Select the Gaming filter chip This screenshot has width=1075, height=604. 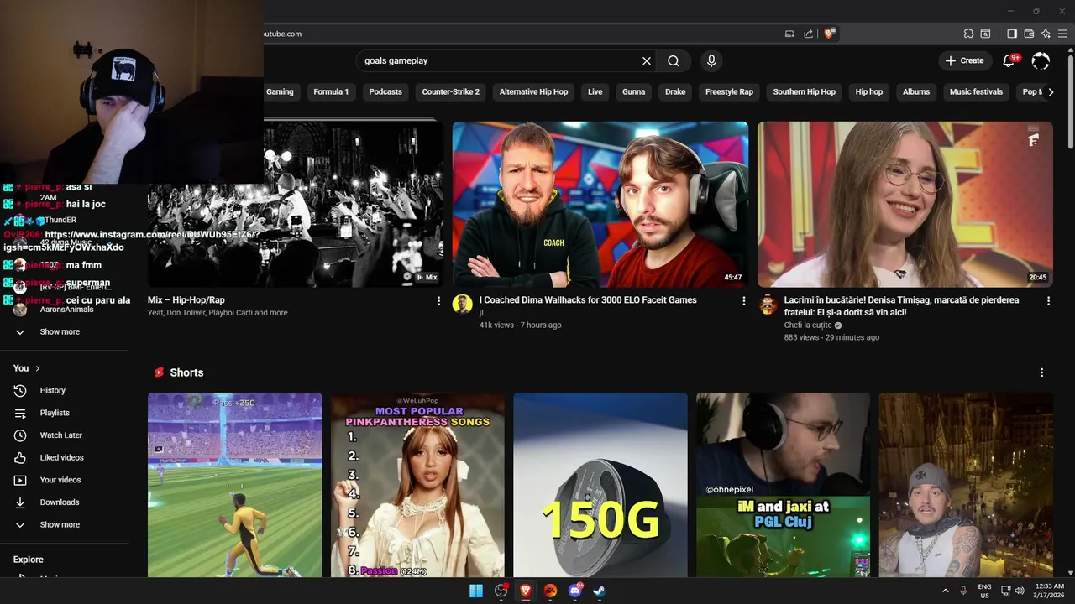click(x=280, y=91)
